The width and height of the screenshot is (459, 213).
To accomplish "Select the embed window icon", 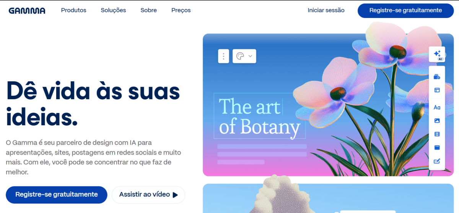I will click(437, 147).
